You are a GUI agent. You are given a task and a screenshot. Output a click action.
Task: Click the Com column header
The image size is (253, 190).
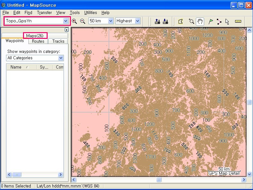(58, 67)
